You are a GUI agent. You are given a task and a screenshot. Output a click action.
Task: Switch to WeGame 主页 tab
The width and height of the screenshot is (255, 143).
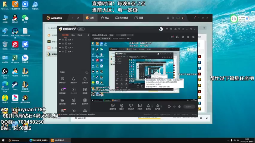click(x=90, y=18)
